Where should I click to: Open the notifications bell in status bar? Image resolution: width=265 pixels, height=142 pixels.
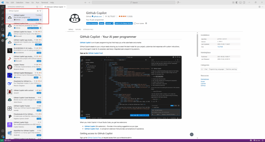(262, 140)
